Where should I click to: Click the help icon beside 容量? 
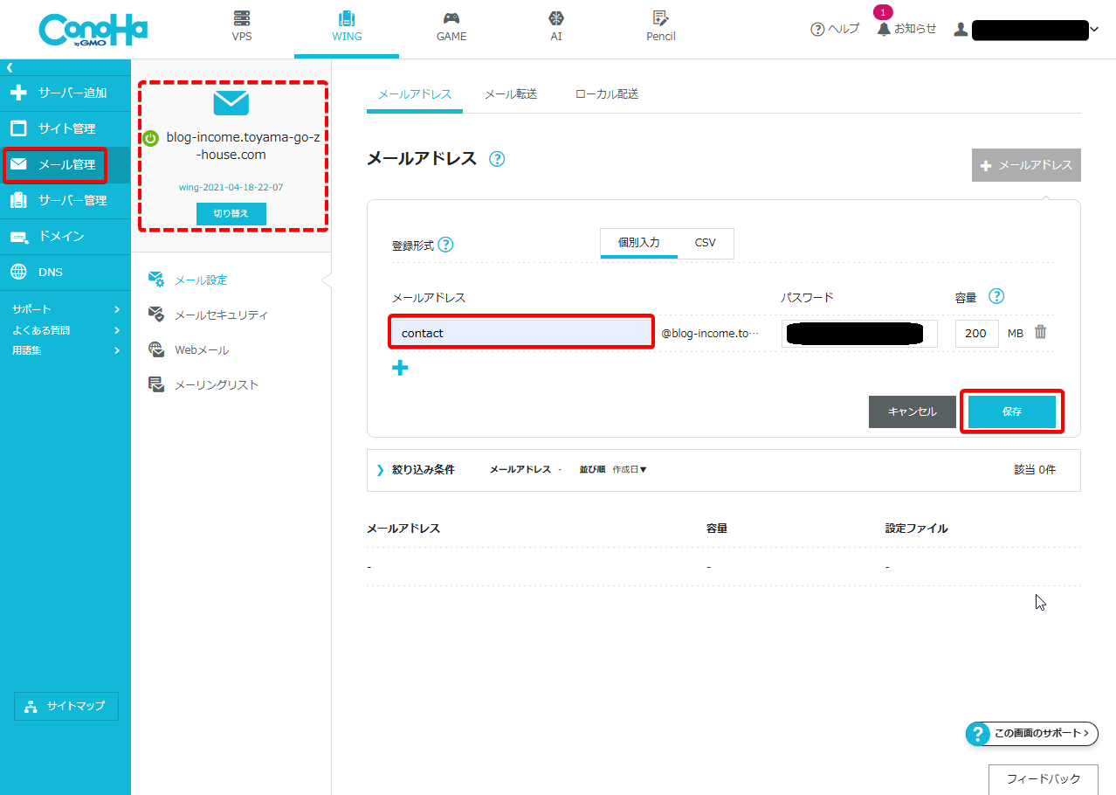tap(996, 296)
